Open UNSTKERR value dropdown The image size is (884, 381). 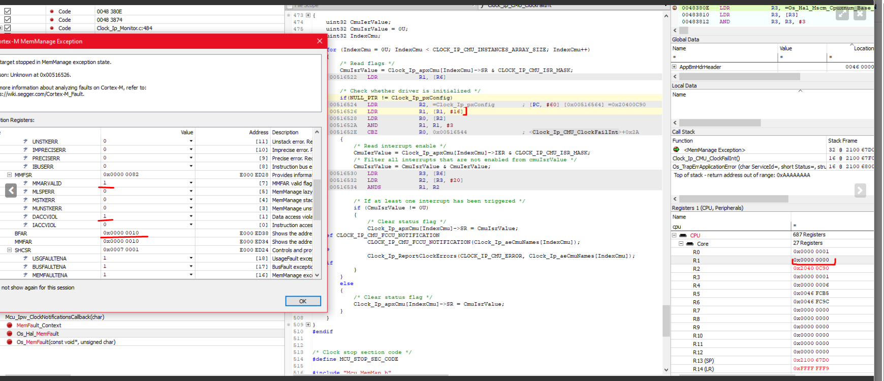pyautogui.click(x=191, y=141)
